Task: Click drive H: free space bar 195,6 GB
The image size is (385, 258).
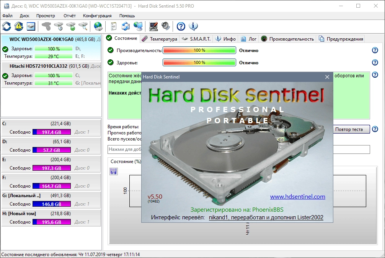Action: click(x=52, y=222)
